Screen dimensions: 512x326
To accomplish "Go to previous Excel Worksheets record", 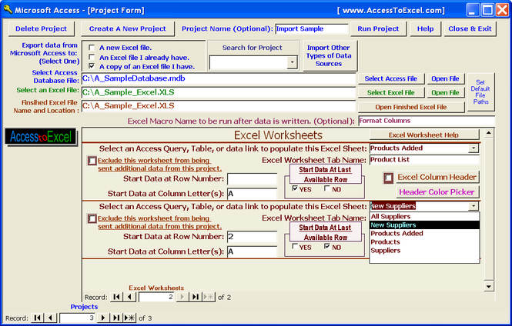I will pyautogui.click(x=129, y=297).
